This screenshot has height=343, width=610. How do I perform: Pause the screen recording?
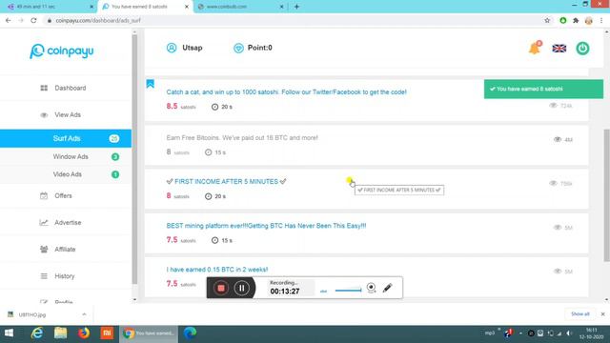point(241,288)
